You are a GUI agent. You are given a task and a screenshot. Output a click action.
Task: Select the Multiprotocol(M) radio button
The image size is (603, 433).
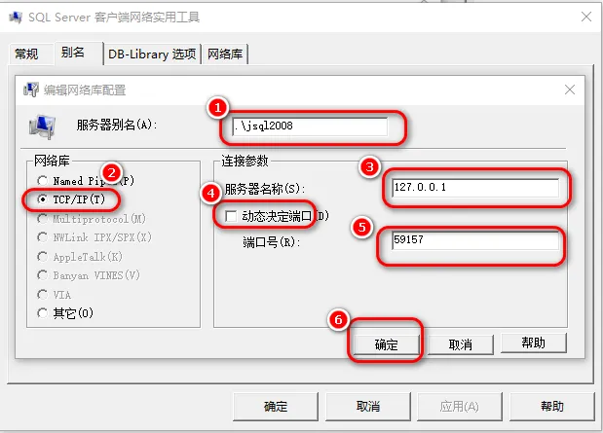tap(42, 219)
